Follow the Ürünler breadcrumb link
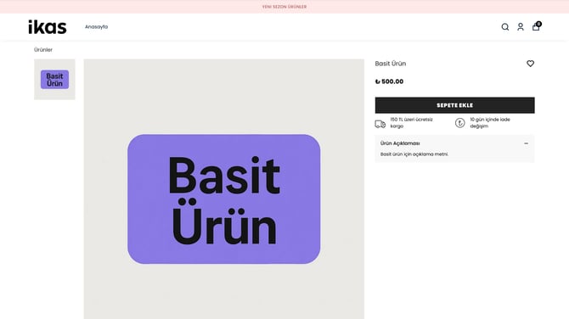The height and width of the screenshot is (319, 569). [x=43, y=50]
